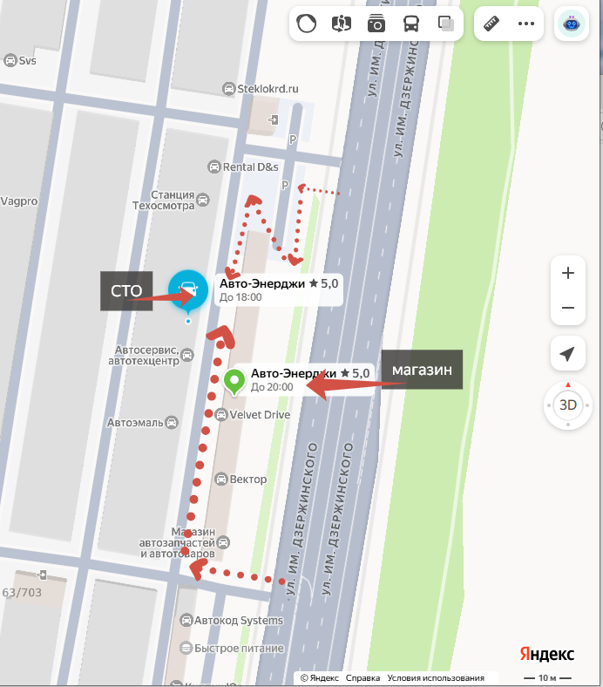Open the map layers switcher

446,24
